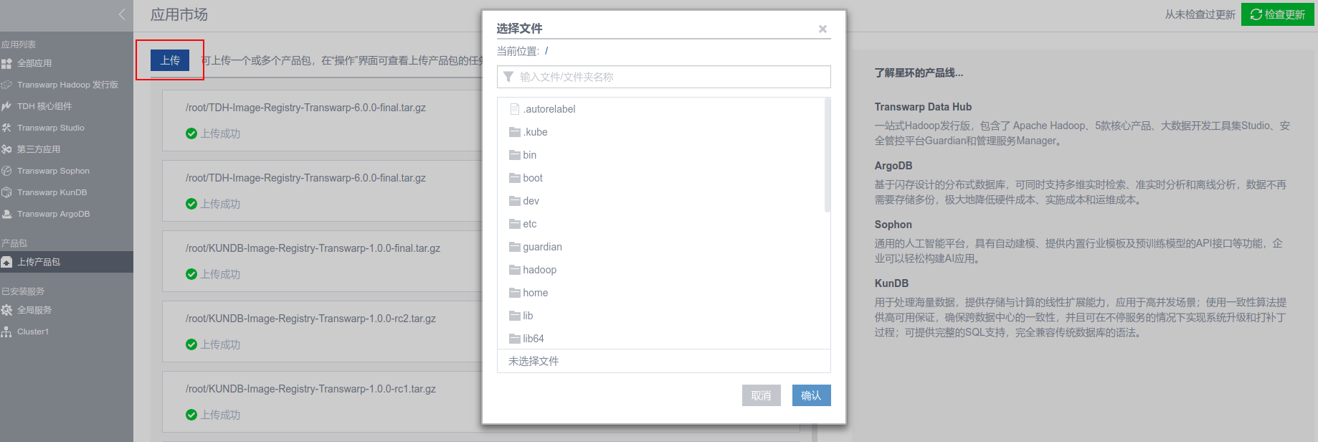Click the .autorelabel document icon
Screen dimensions: 1318x442
pos(514,109)
